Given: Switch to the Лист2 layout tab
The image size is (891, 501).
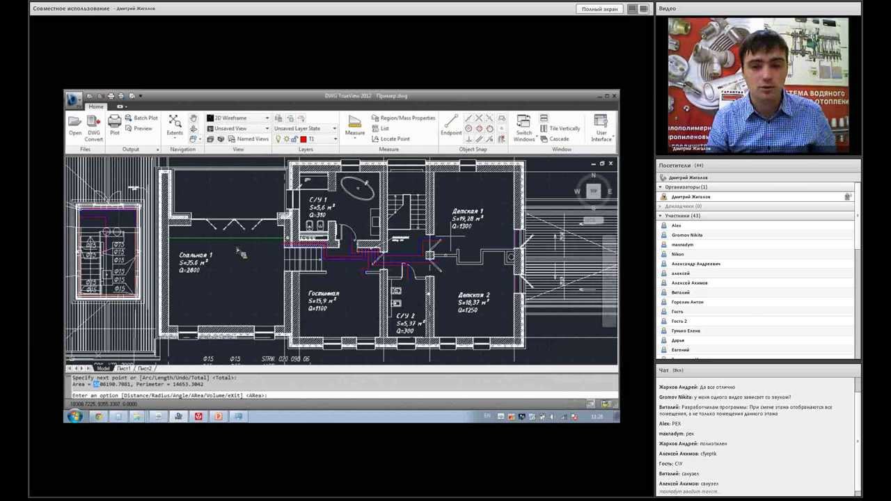Looking at the screenshot, I should tap(144, 368).
